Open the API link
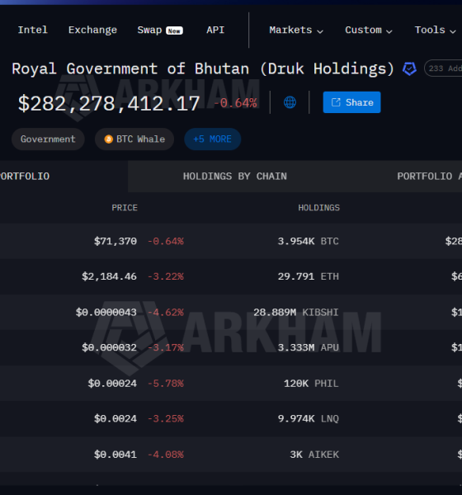 (215, 30)
